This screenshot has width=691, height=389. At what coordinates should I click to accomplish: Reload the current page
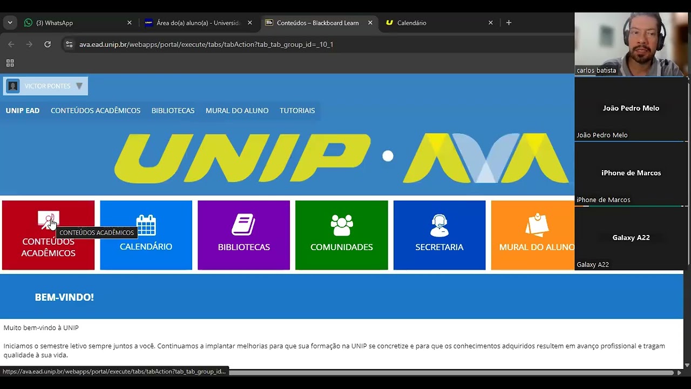pos(48,44)
